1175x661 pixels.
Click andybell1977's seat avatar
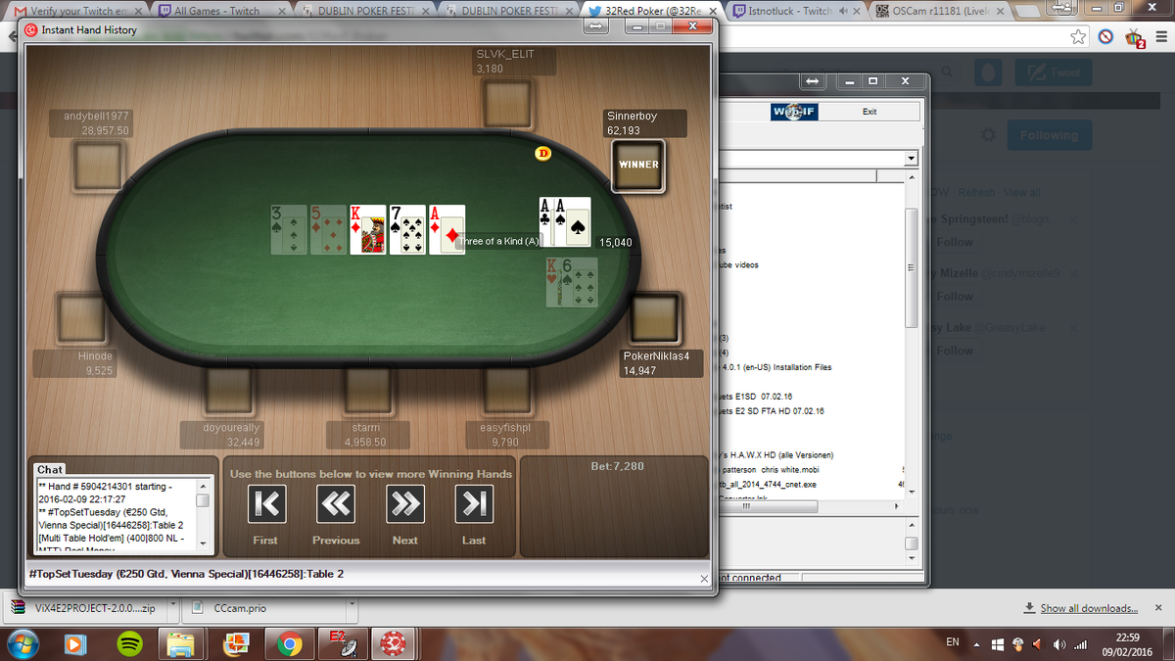pyautogui.click(x=99, y=165)
